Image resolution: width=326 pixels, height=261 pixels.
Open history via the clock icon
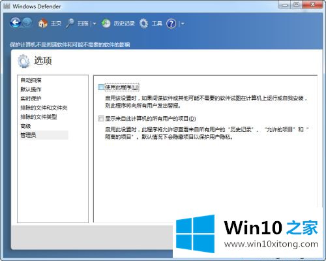tap(106, 23)
